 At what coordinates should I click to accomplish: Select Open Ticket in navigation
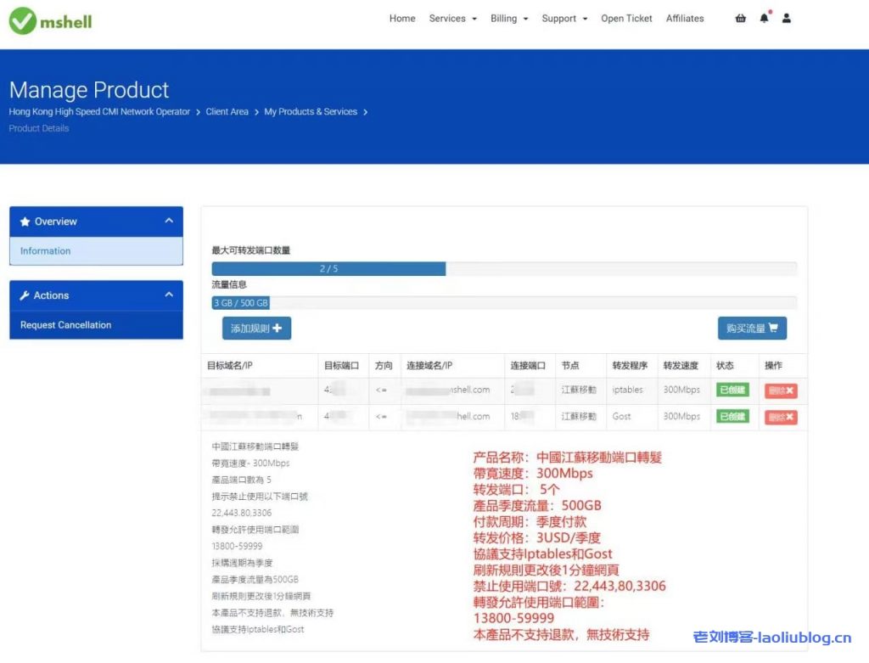click(x=626, y=19)
